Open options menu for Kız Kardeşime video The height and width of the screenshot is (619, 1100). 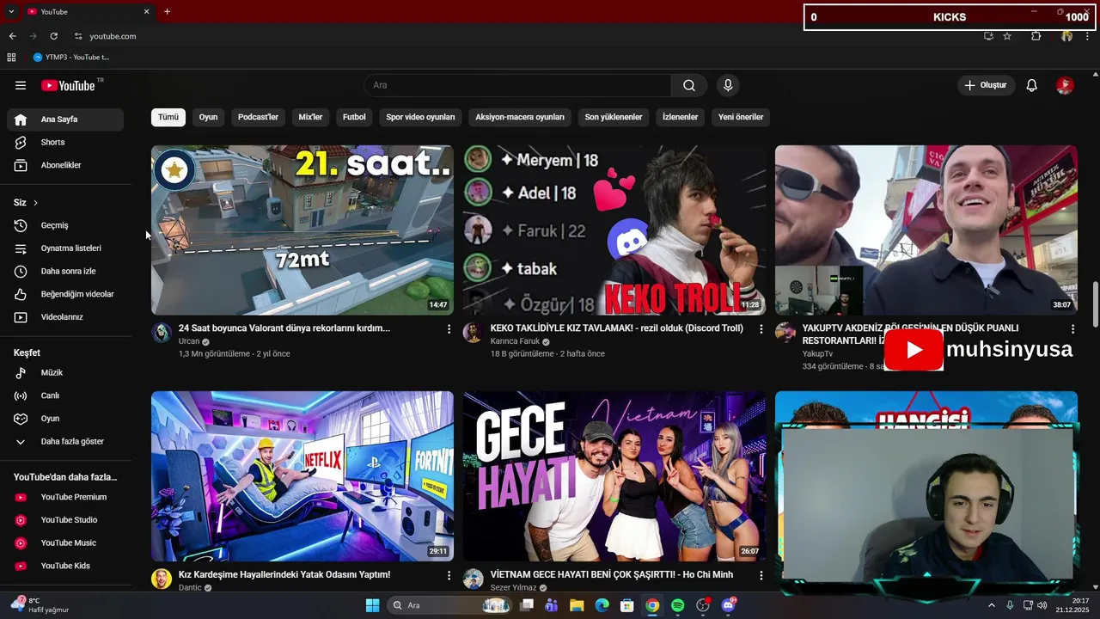(449, 574)
